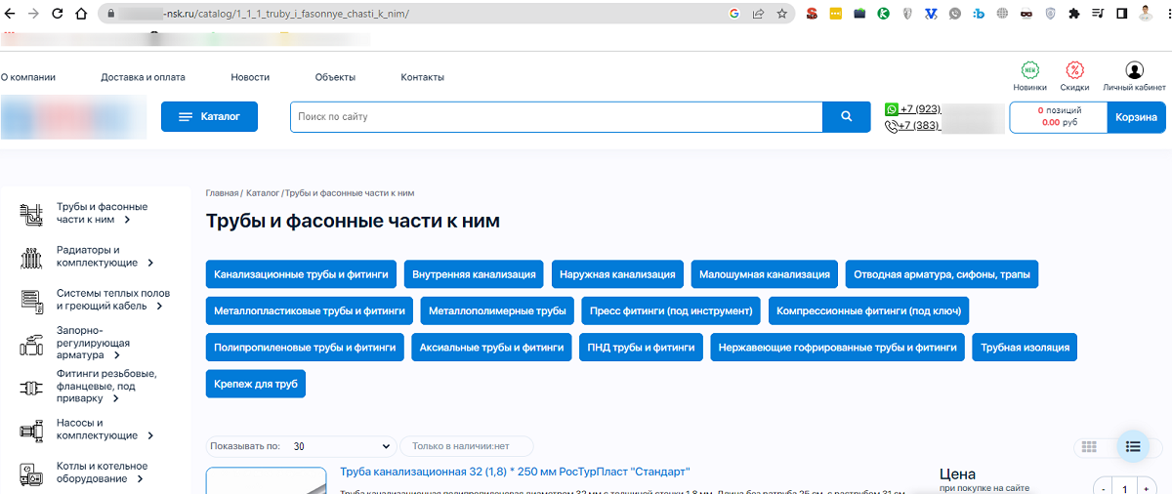Screen dimensions: 1172x494
Task: Select 'Внутренняя канализация' category button
Action: [x=474, y=274]
